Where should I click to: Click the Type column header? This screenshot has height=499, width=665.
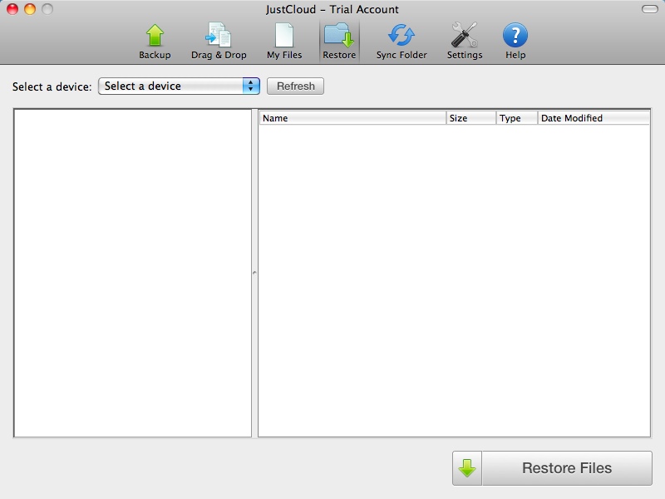(516, 118)
